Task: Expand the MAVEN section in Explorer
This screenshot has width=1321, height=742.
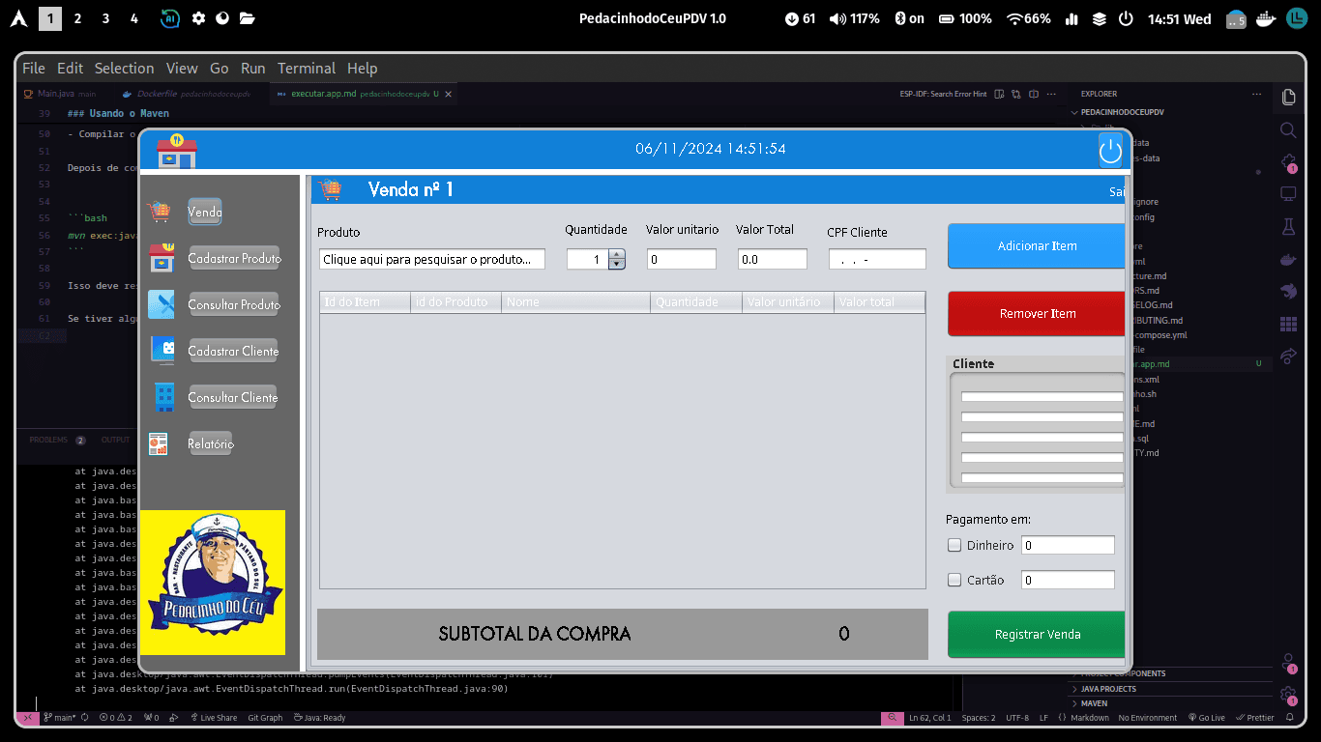Action: tap(1094, 703)
